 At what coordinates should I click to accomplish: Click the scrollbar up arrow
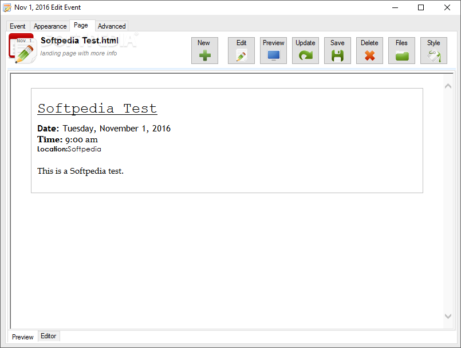pos(448,86)
